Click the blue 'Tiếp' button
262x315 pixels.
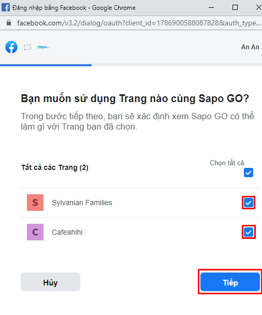click(230, 282)
